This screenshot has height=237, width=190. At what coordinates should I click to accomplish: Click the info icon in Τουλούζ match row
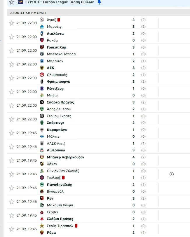(x=171, y=174)
